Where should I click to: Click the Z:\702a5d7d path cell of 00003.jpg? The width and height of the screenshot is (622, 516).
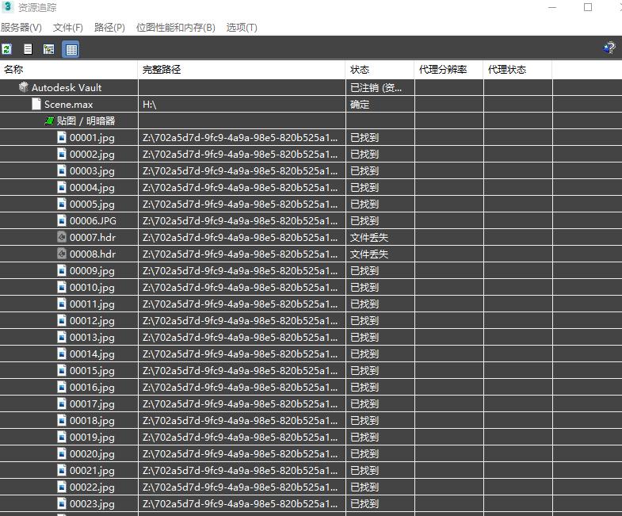[242, 170]
